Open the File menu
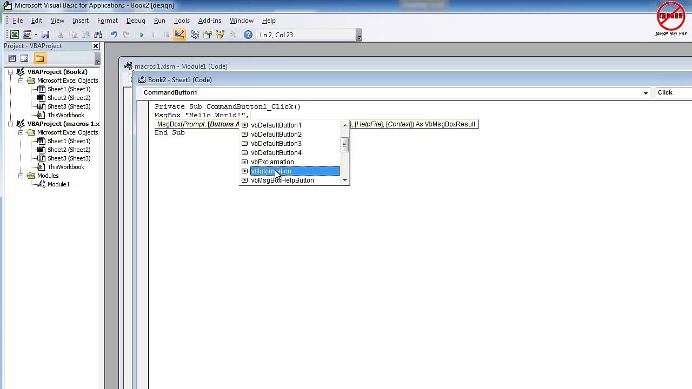Image resolution: width=692 pixels, height=389 pixels. coord(18,21)
